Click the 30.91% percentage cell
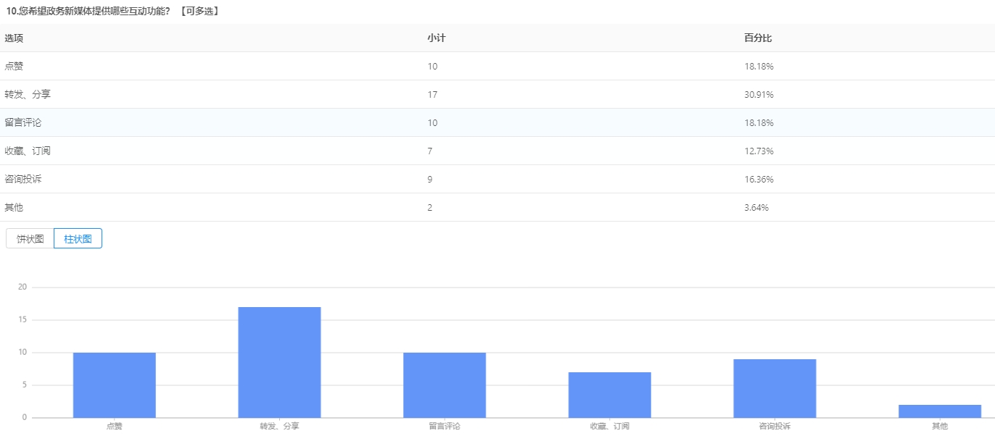The height and width of the screenshot is (436, 995). (x=759, y=94)
